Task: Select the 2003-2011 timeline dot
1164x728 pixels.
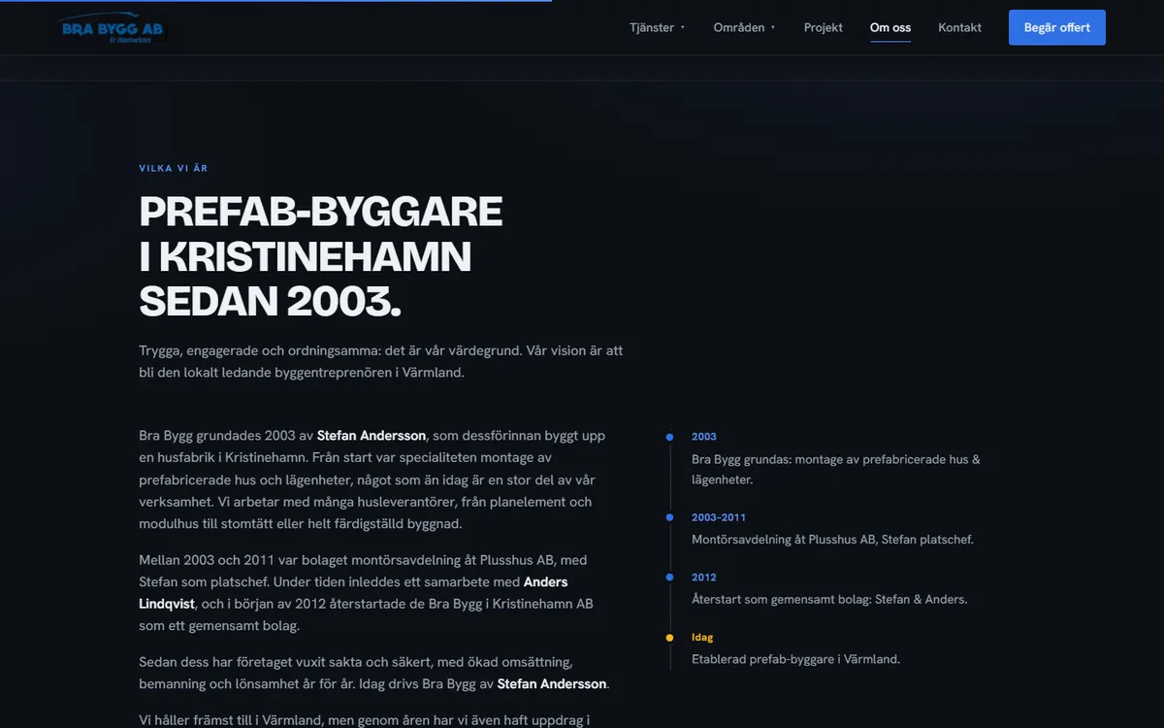Action: click(x=669, y=517)
